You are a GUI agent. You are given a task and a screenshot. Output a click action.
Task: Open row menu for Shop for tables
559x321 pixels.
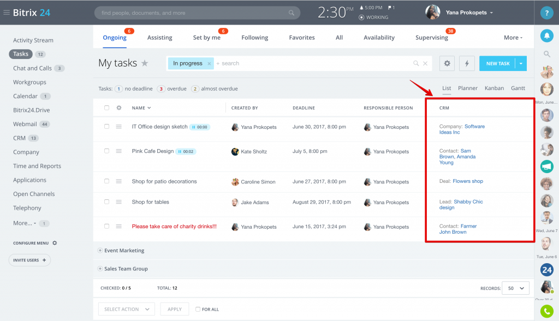pyautogui.click(x=118, y=202)
